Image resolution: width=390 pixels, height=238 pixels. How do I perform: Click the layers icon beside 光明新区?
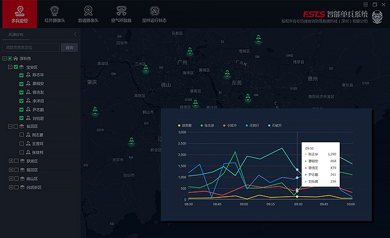(x=22, y=187)
